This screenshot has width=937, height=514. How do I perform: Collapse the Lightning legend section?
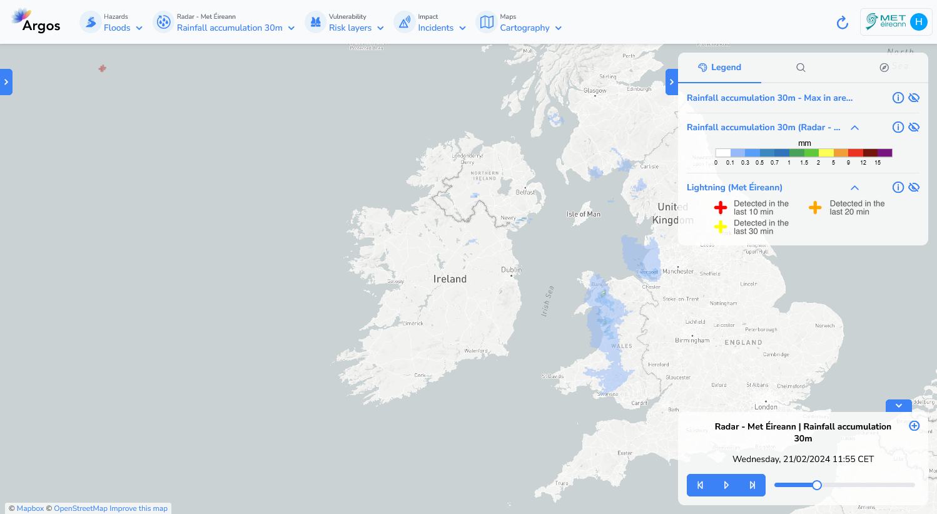coord(854,188)
